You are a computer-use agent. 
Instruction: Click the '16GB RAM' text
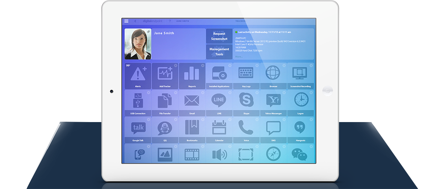[240, 48]
